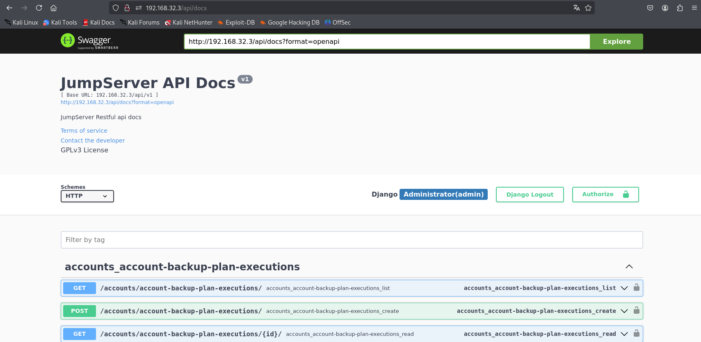Click the GET badge for executions list

(80, 288)
